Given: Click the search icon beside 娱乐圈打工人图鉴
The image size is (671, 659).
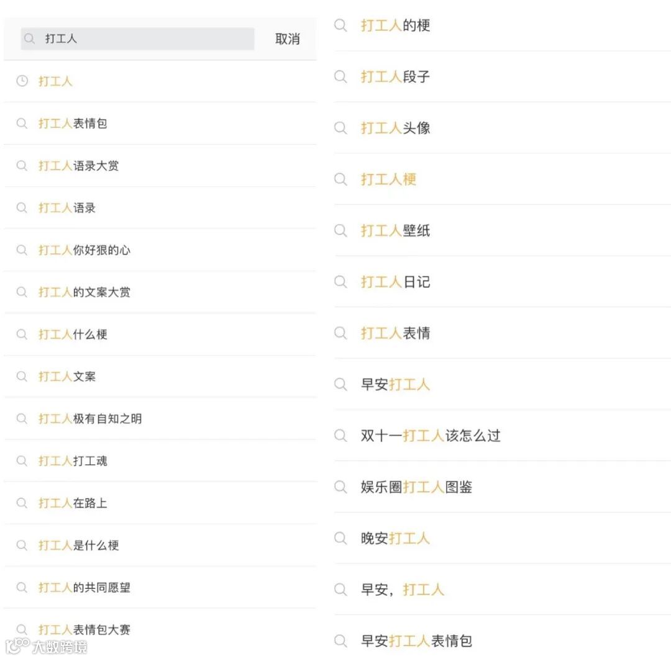Looking at the screenshot, I should pyautogui.click(x=340, y=486).
